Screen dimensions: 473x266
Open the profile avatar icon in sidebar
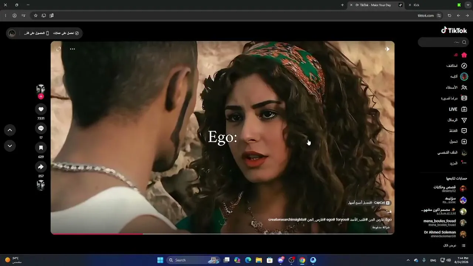point(464,153)
